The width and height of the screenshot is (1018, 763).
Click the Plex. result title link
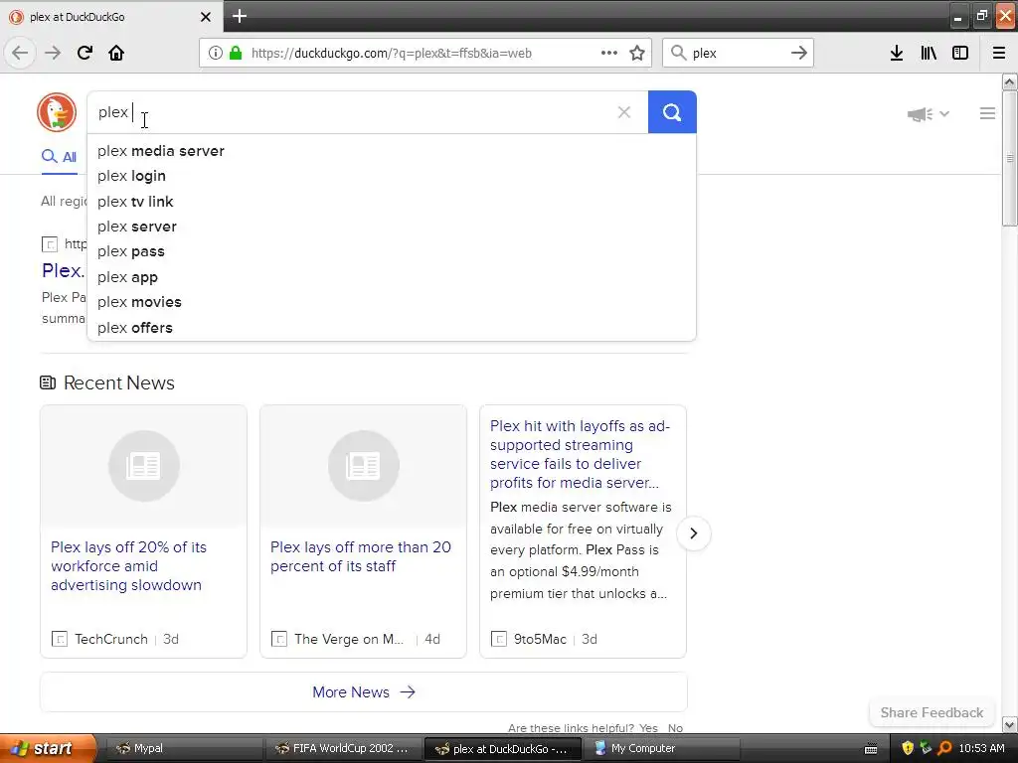click(63, 270)
